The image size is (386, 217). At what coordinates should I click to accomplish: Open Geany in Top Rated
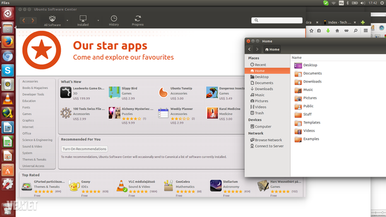click(89, 188)
